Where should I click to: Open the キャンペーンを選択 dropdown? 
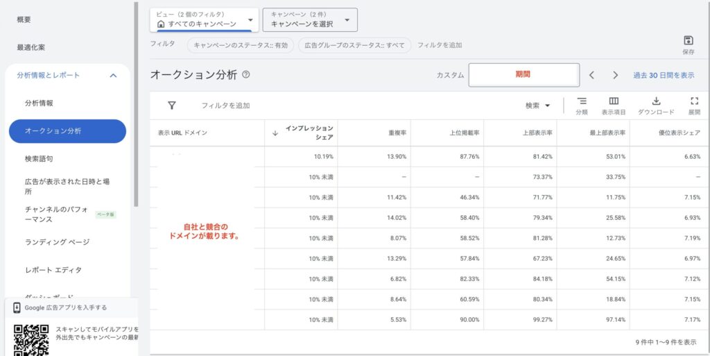tap(310, 19)
